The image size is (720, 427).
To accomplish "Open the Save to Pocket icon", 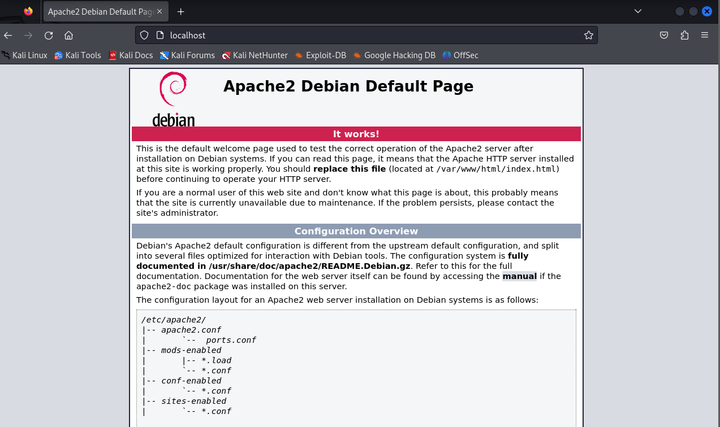I will [665, 35].
